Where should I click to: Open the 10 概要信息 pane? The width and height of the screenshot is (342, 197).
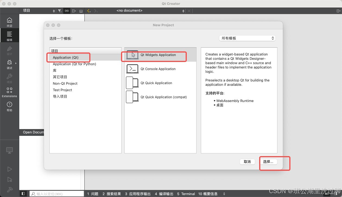click(x=208, y=194)
